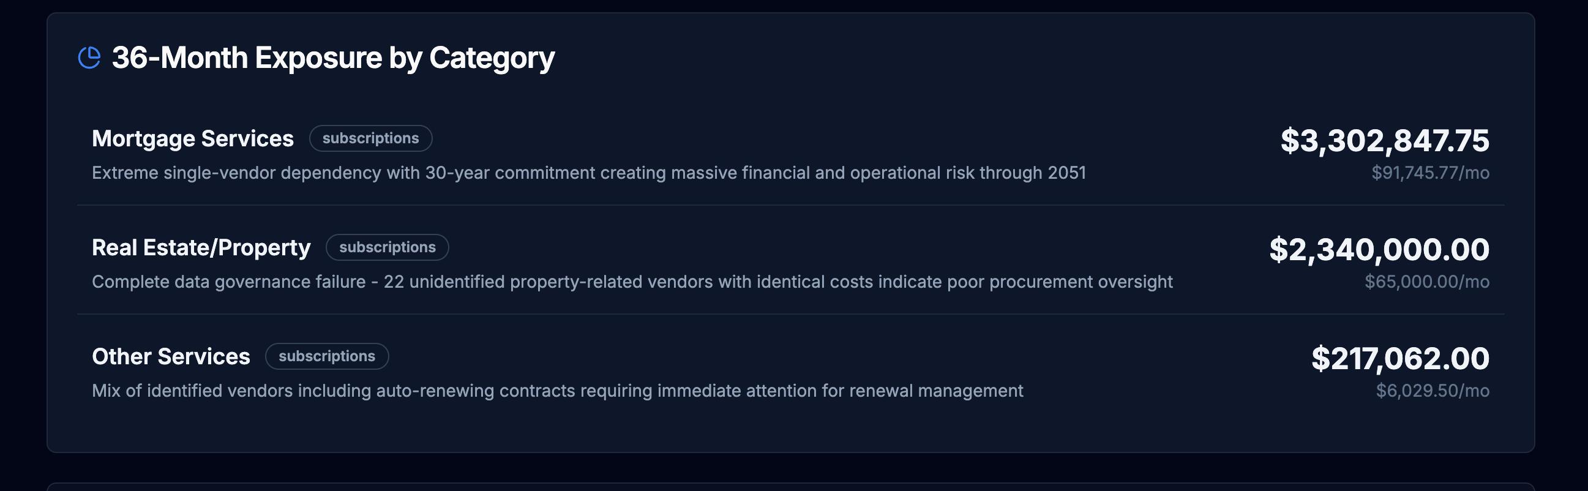Select the data governance failure description text
This screenshot has width=1588, height=491.
632,282
